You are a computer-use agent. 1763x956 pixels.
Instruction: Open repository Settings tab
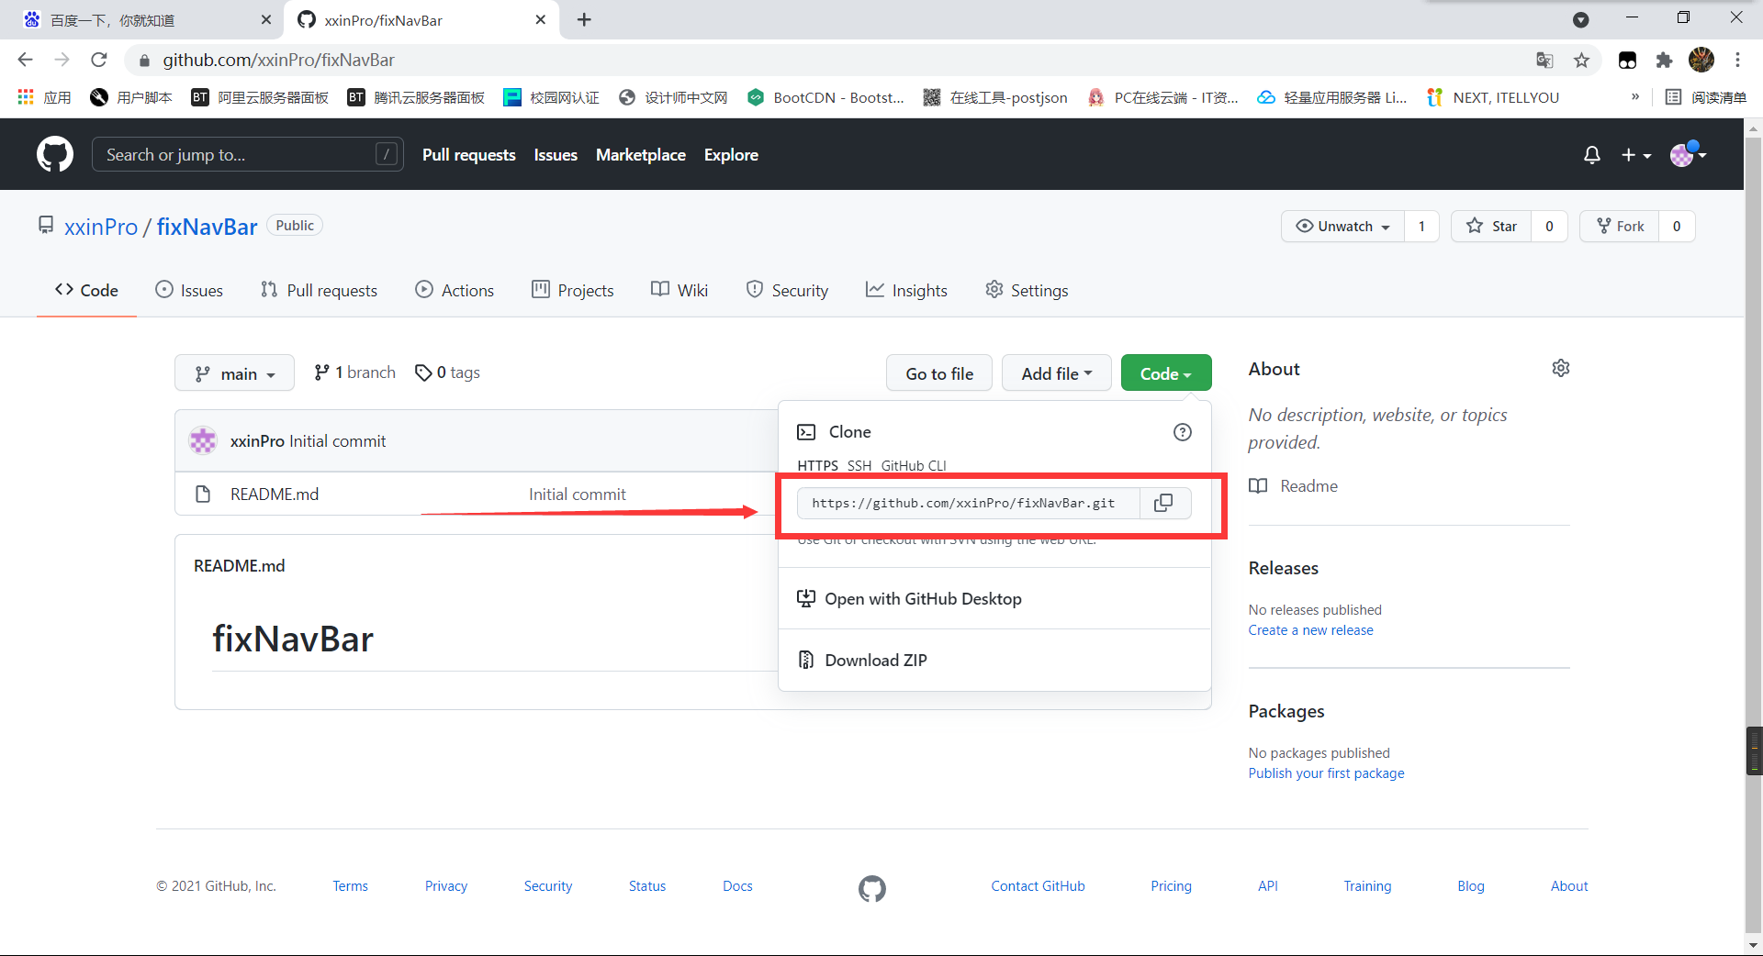tap(1027, 290)
